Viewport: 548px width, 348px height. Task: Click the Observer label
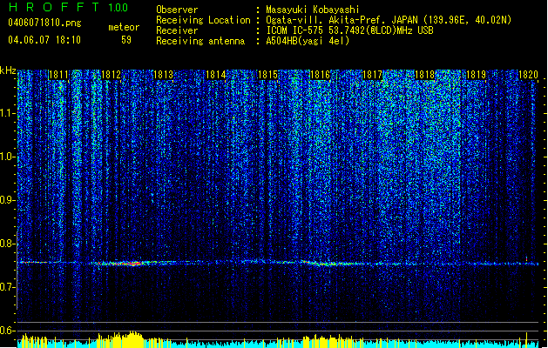[x=177, y=10]
